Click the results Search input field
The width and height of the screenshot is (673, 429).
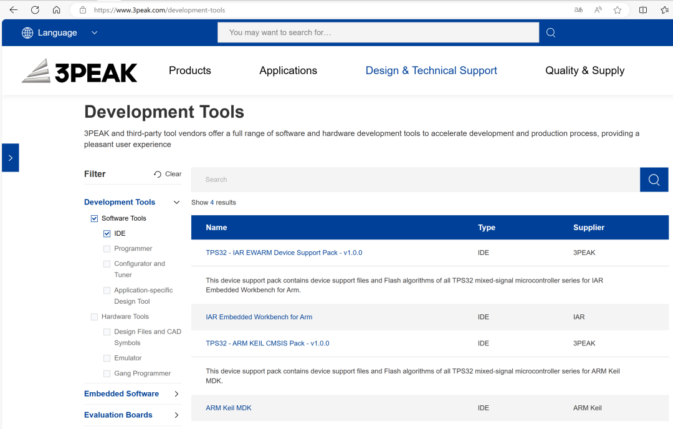[415, 180]
